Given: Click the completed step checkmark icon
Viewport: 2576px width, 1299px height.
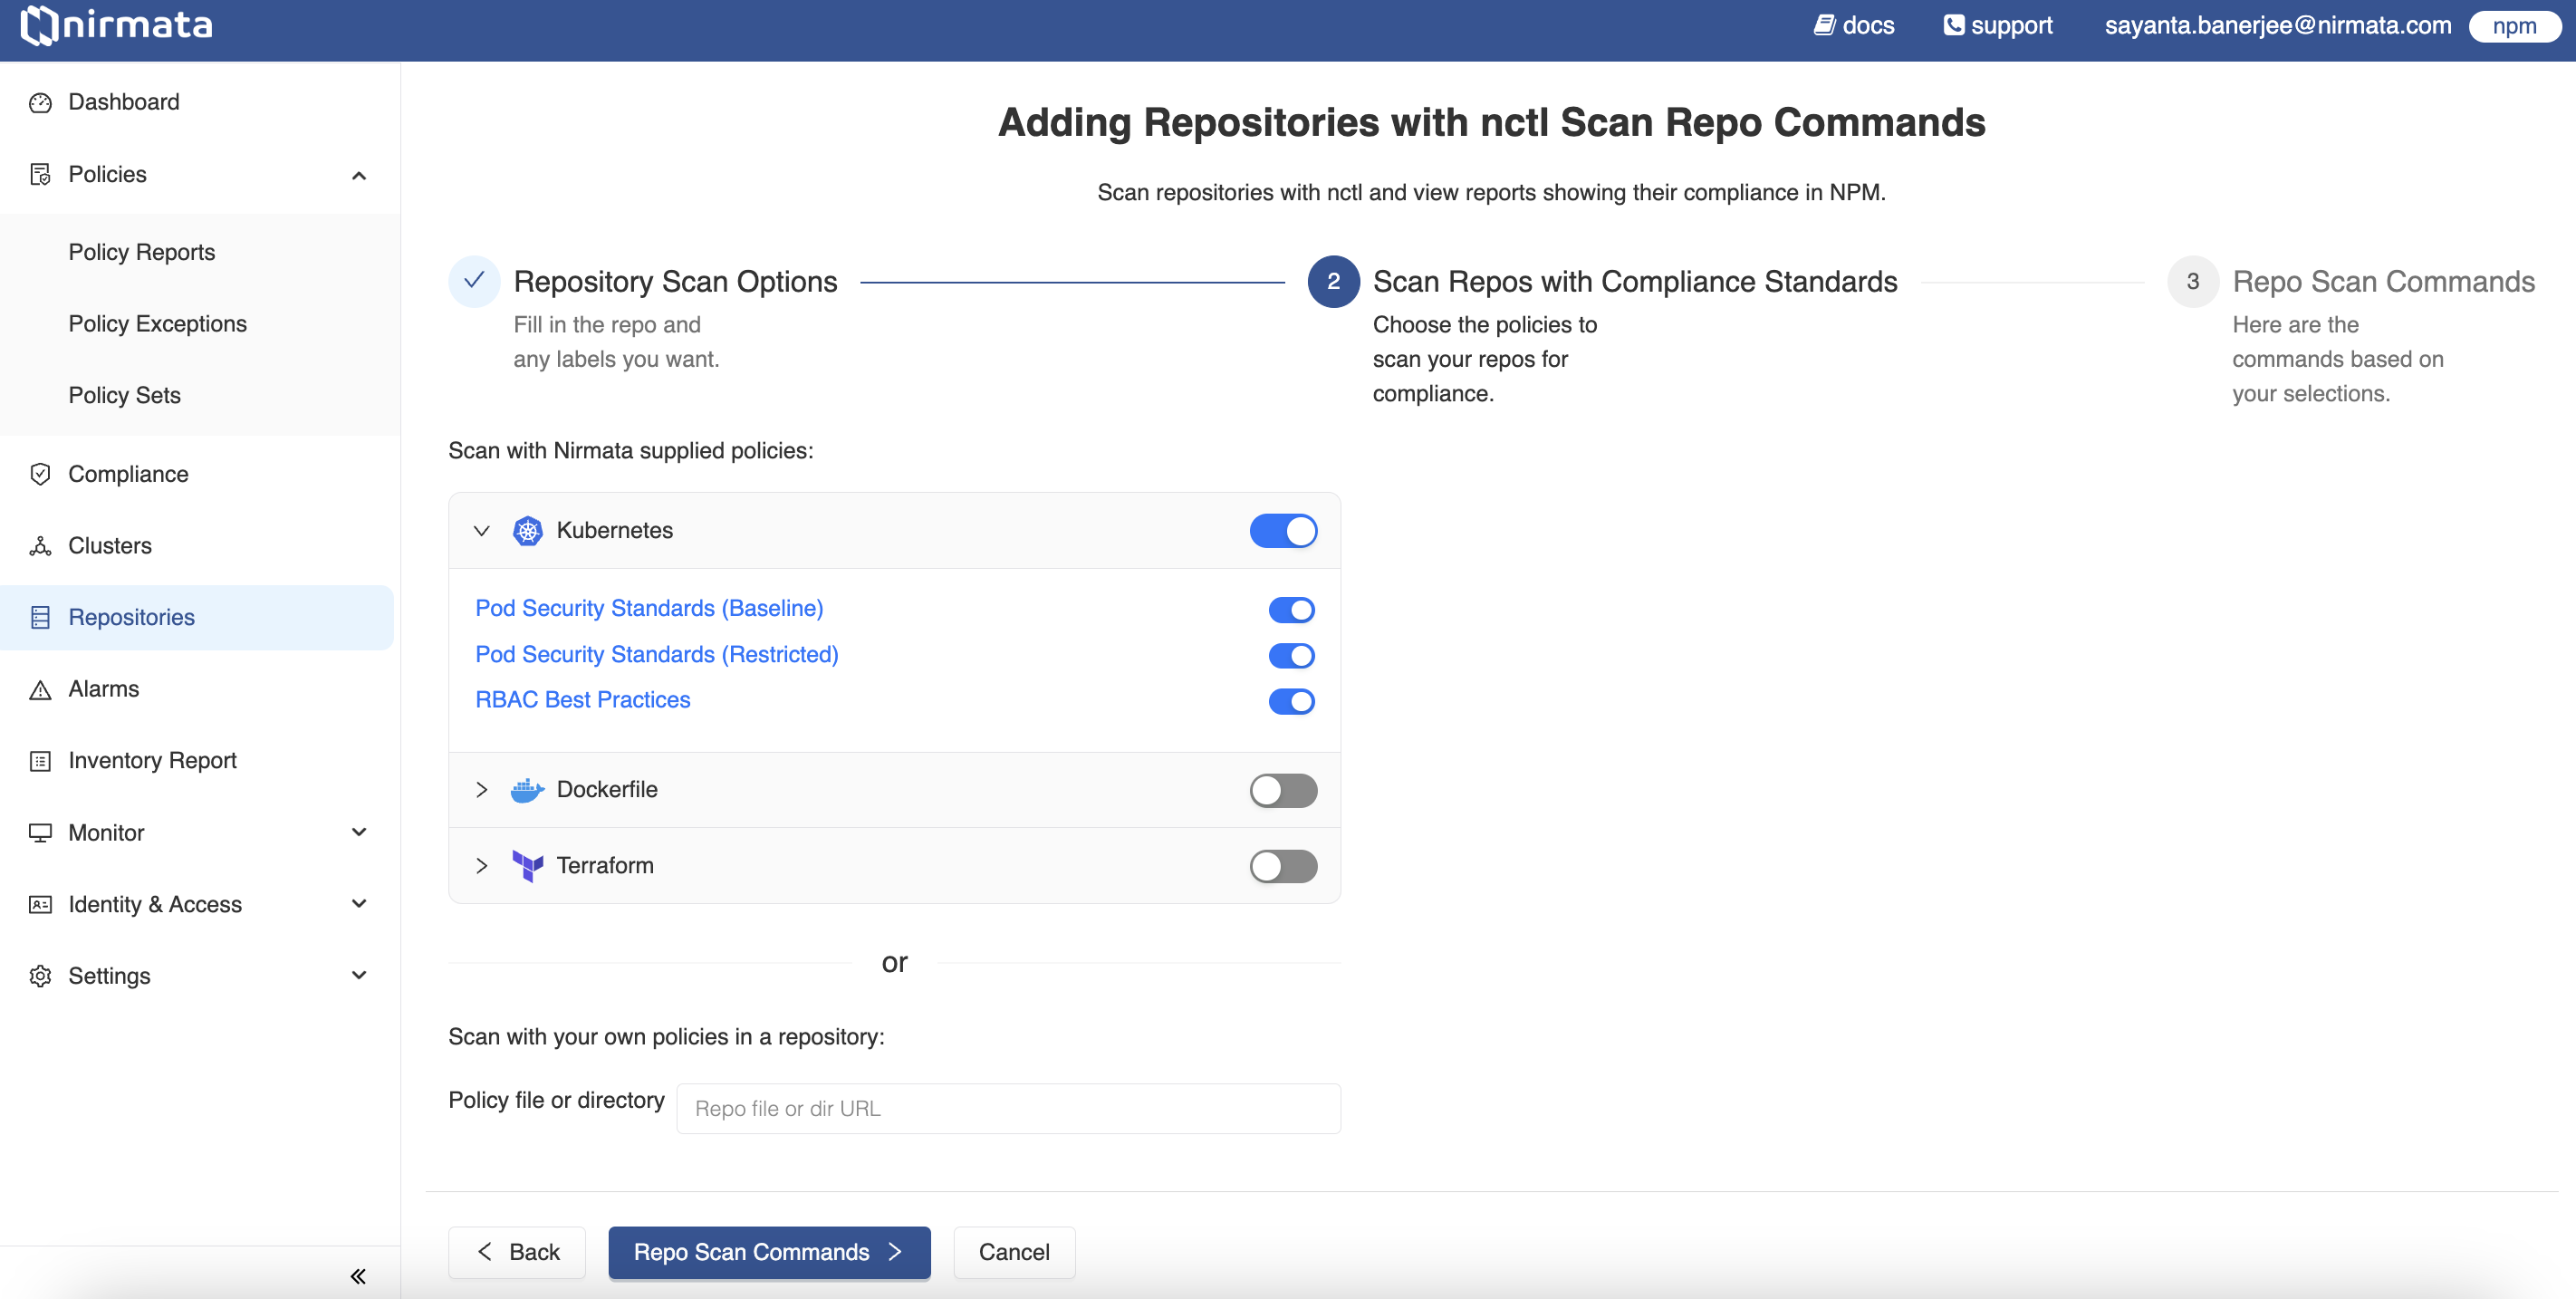Looking at the screenshot, I should (x=474, y=281).
